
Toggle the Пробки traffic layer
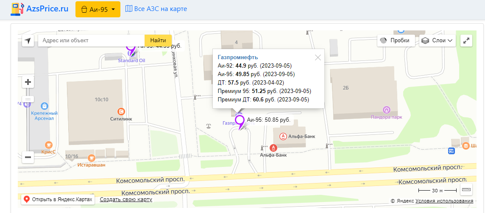point(396,41)
